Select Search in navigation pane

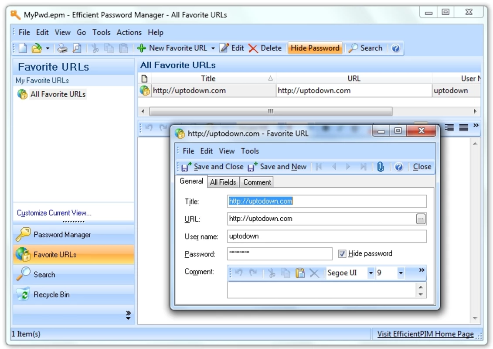[74, 274]
